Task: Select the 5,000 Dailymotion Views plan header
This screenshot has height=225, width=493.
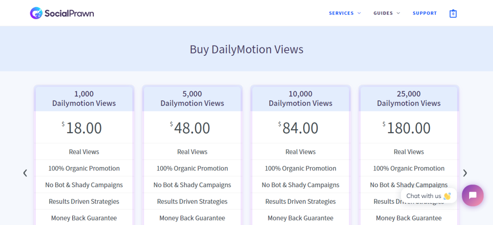Action: (x=192, y=99)
